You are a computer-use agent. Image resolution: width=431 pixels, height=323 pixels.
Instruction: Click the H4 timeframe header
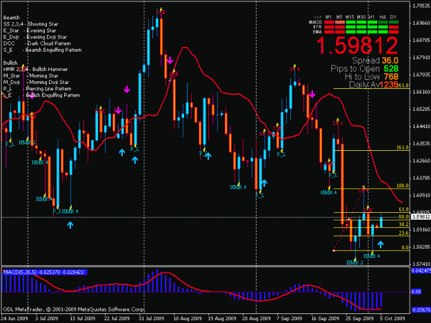pyautogui.click(x=383, y=17)
